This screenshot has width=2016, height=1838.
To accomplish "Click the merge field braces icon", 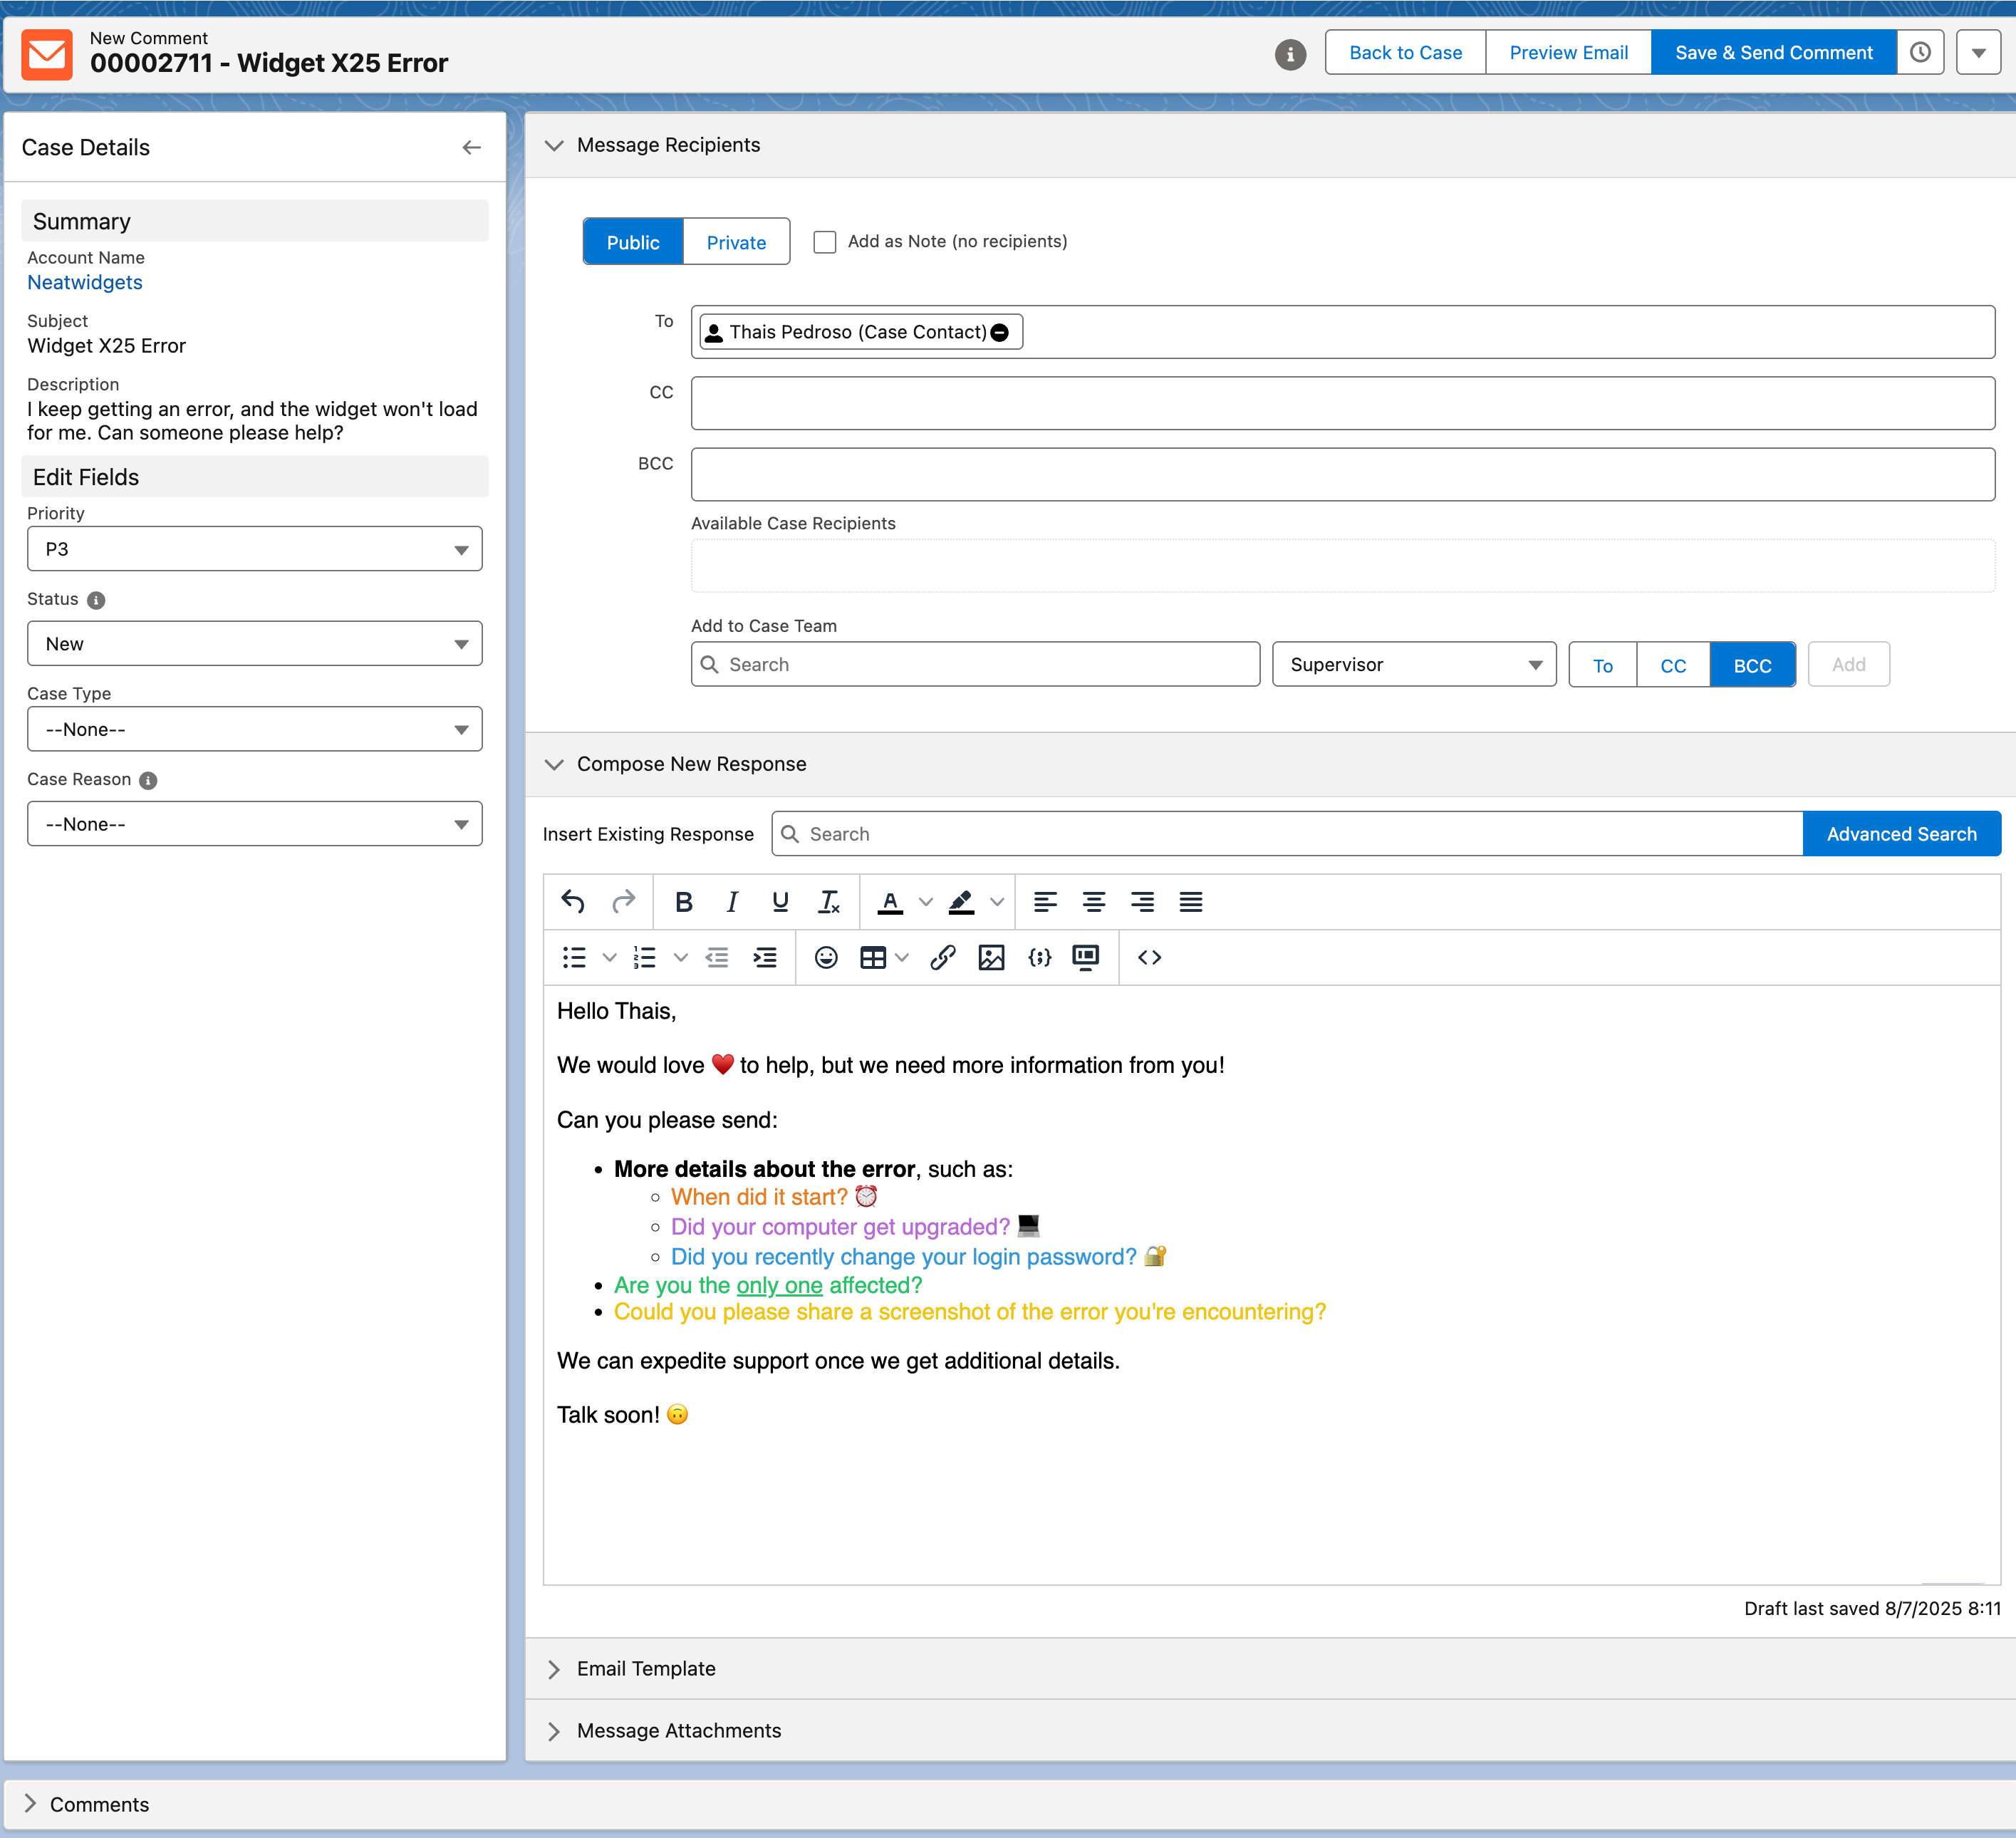I will coord(1039,957).
